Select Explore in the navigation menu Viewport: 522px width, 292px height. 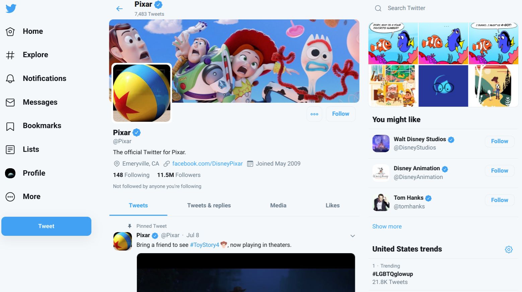(x=35, y=55)
